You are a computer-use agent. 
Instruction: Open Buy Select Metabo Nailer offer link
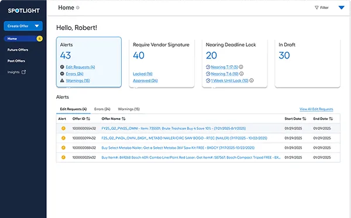178,148
